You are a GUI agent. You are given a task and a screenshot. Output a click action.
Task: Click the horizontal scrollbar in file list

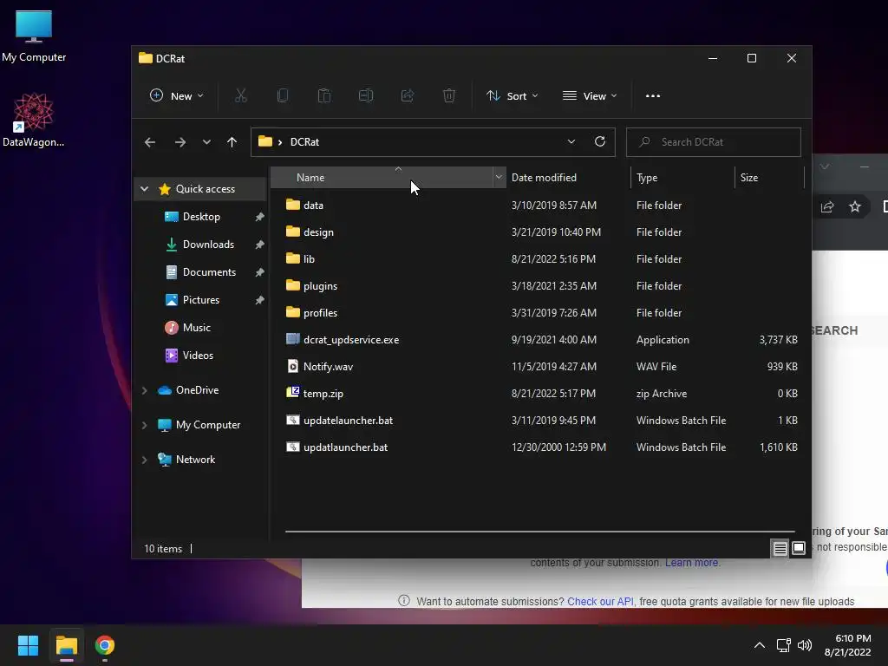click(x=539, y=532)
